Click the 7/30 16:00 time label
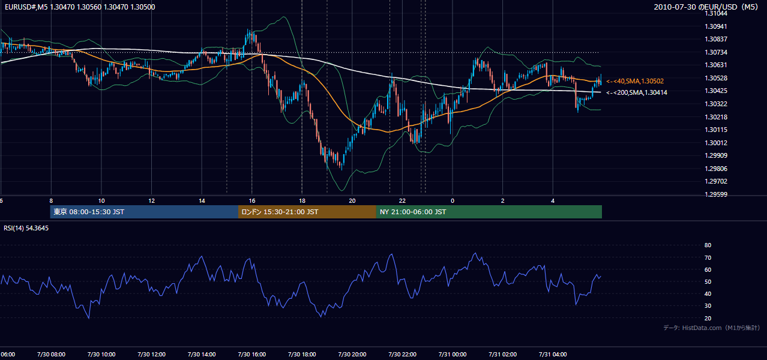The width and height of the screenshot is (767, 360). click(x=252, y=355)
